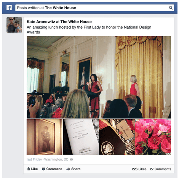This screenshot has width=179, height=180.
Task: Click the magnifying glass search icon
Action: (171, 8)
